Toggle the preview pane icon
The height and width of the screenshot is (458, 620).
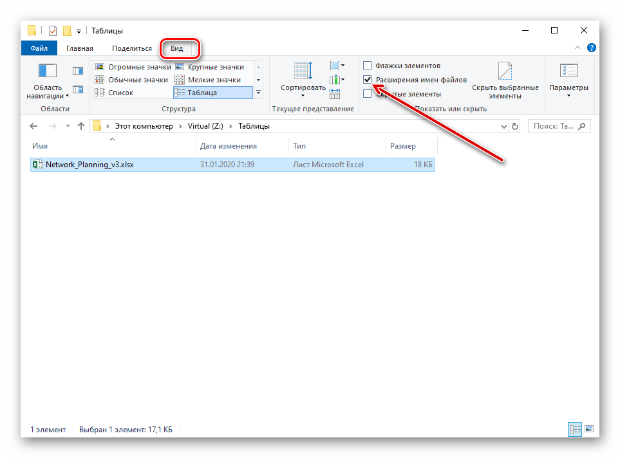click(x=78, y=71)
